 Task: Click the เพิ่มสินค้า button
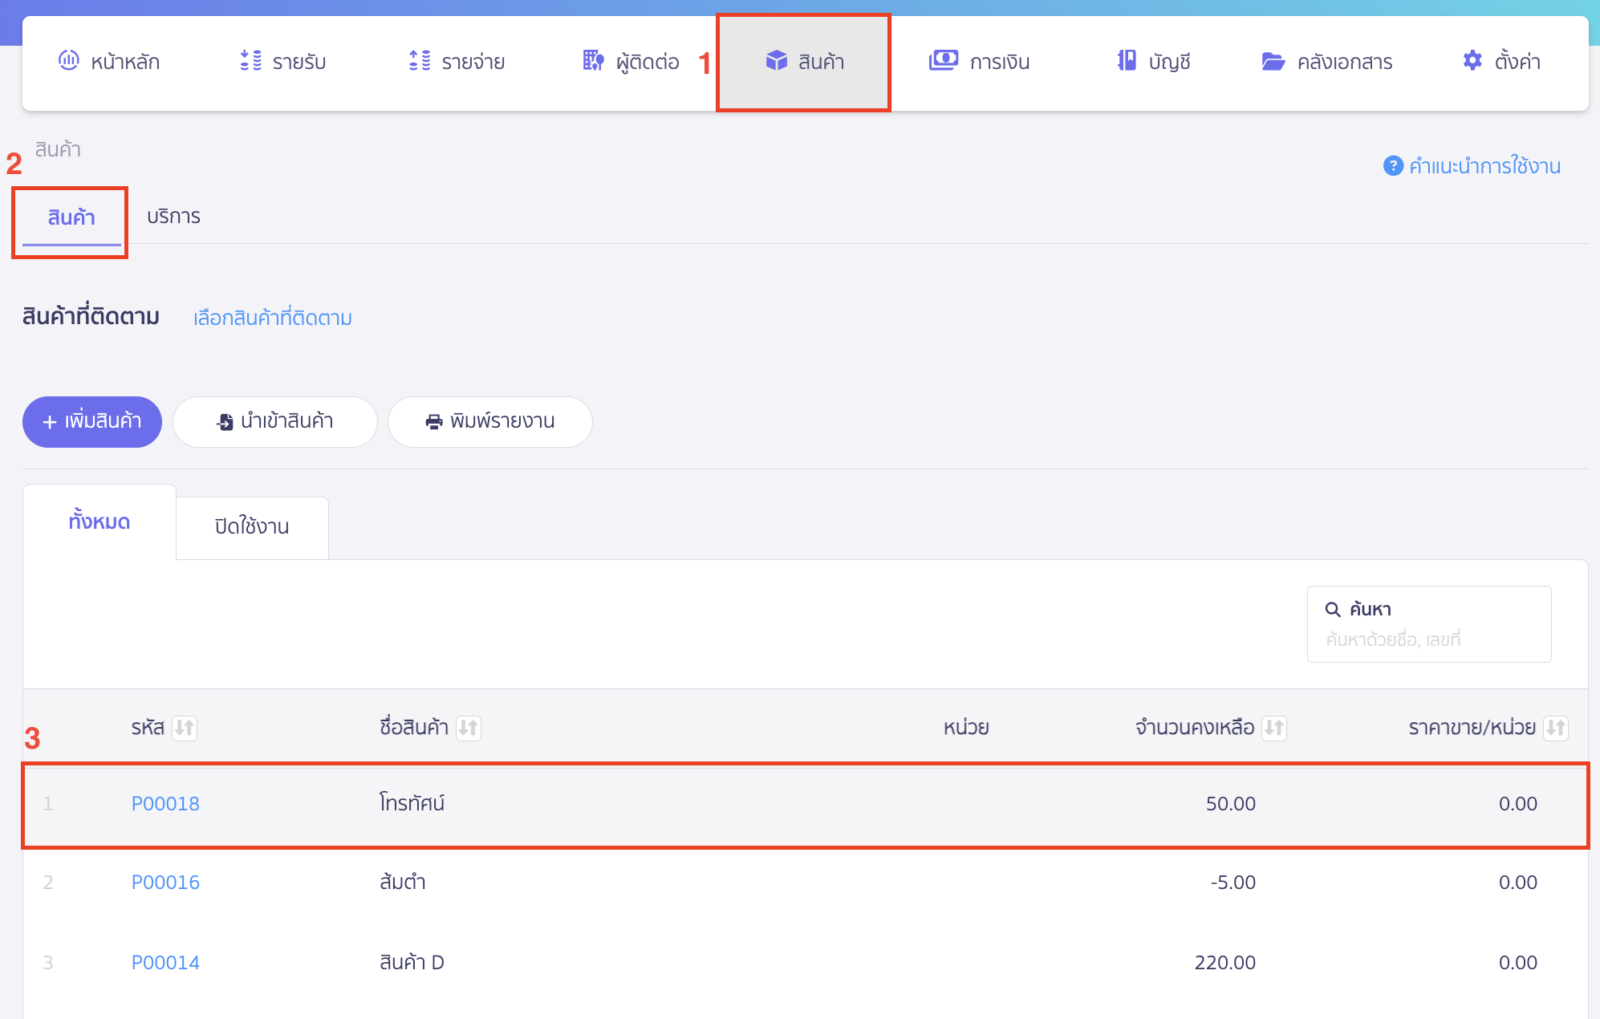pyautogui.click(x=92, y=421)
